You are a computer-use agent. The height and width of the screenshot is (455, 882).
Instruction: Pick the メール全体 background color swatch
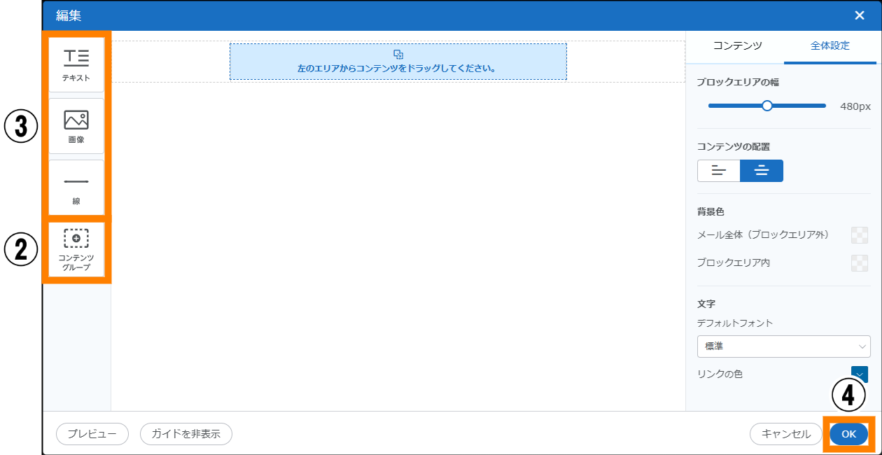click(x=859, y=235)
